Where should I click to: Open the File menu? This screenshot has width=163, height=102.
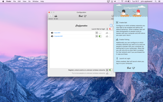coord(14,1)
